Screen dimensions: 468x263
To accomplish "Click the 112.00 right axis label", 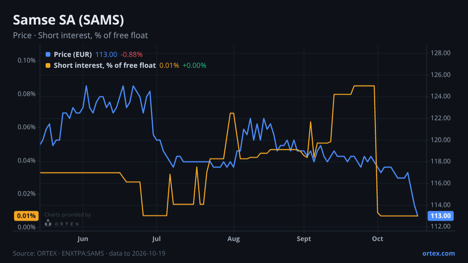I will coord(441,226).
